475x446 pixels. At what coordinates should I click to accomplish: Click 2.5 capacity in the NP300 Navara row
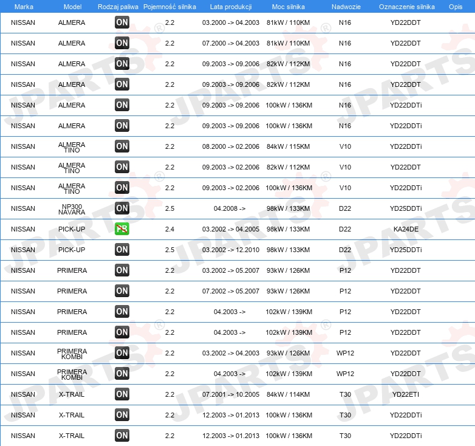pyautogui.click(x=169, y=208)
